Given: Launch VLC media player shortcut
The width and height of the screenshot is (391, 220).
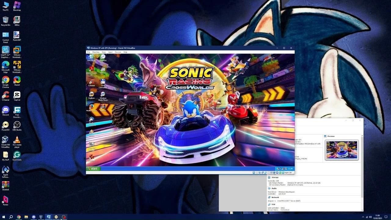Looking at the screenshot, I should [17, 142].
